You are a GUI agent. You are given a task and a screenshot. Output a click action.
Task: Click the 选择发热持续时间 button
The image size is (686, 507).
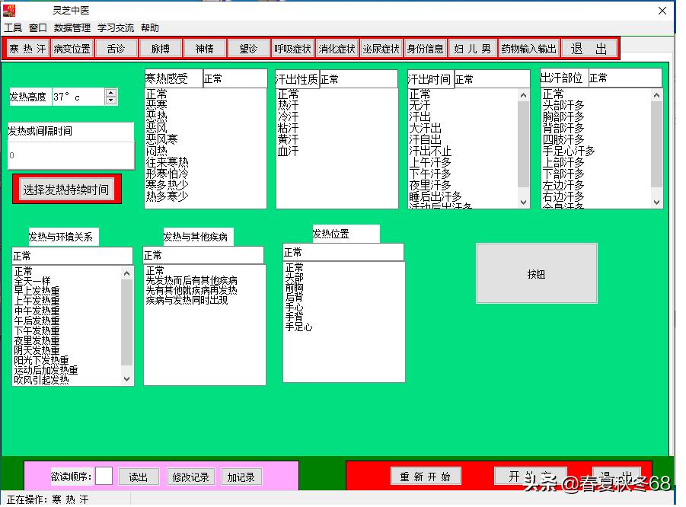tap(68, 190)
